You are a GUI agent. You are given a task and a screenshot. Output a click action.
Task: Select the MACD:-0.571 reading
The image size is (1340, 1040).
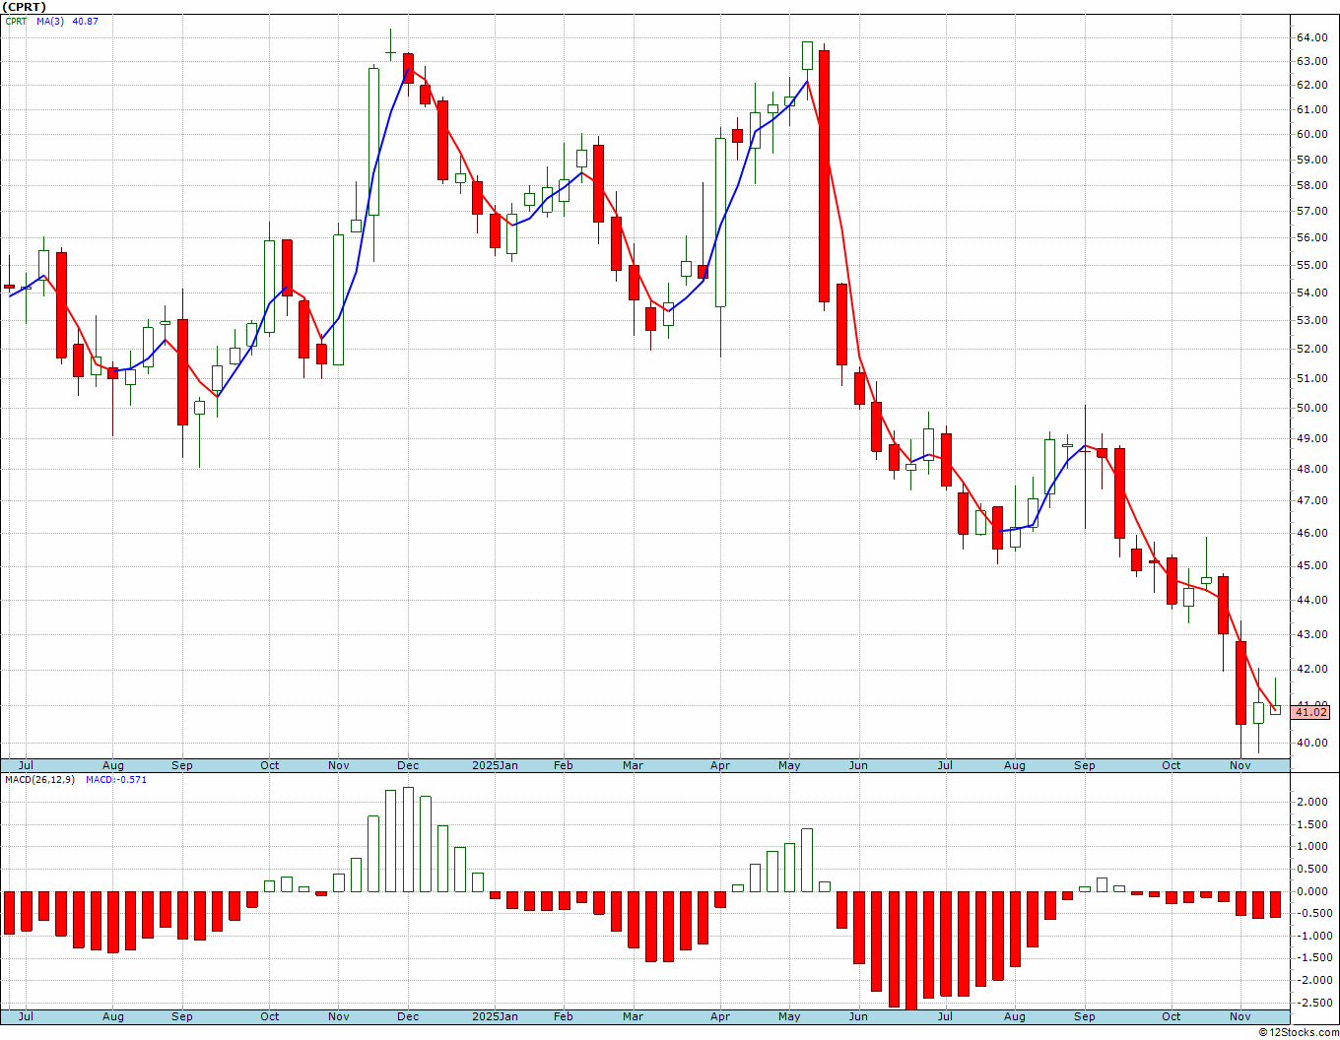pos(116,780)
